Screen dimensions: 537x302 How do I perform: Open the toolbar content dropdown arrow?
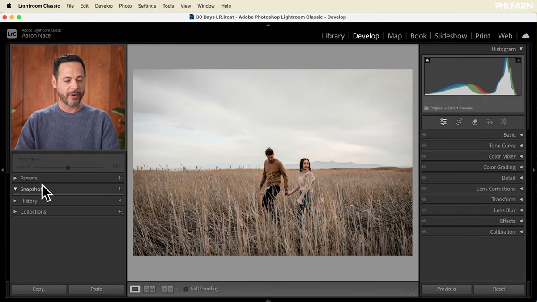pyautogui.click(x=413, y=289)
